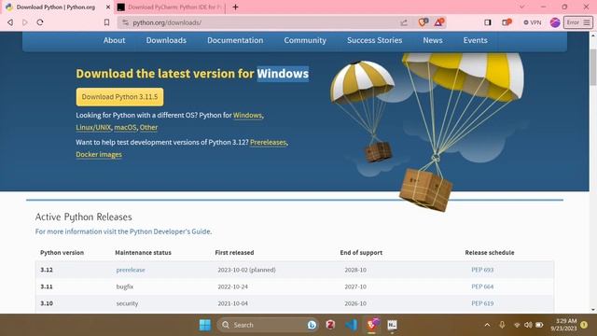Click the VPN button in the toolbar
This screenshot has width=597, height=336.
(533, 22)
